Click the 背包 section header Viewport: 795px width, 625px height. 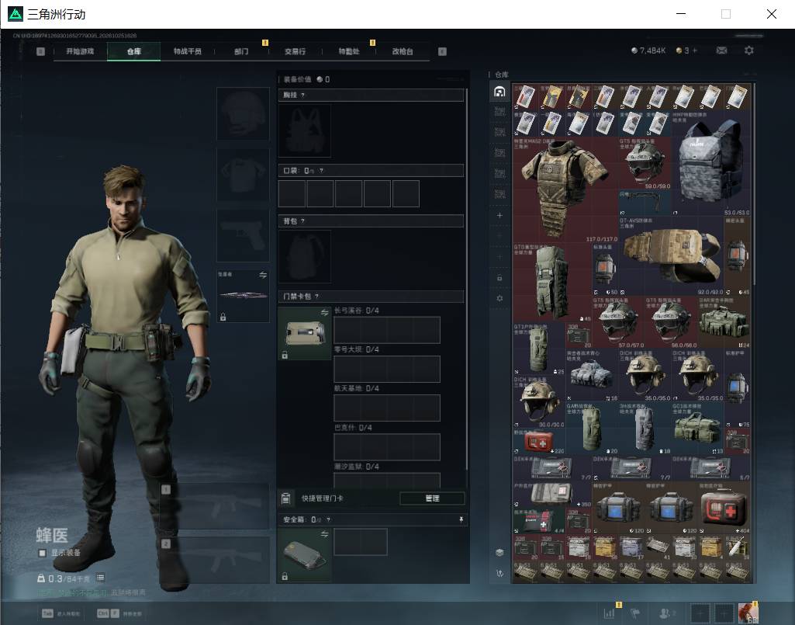[x=371, y=220]
